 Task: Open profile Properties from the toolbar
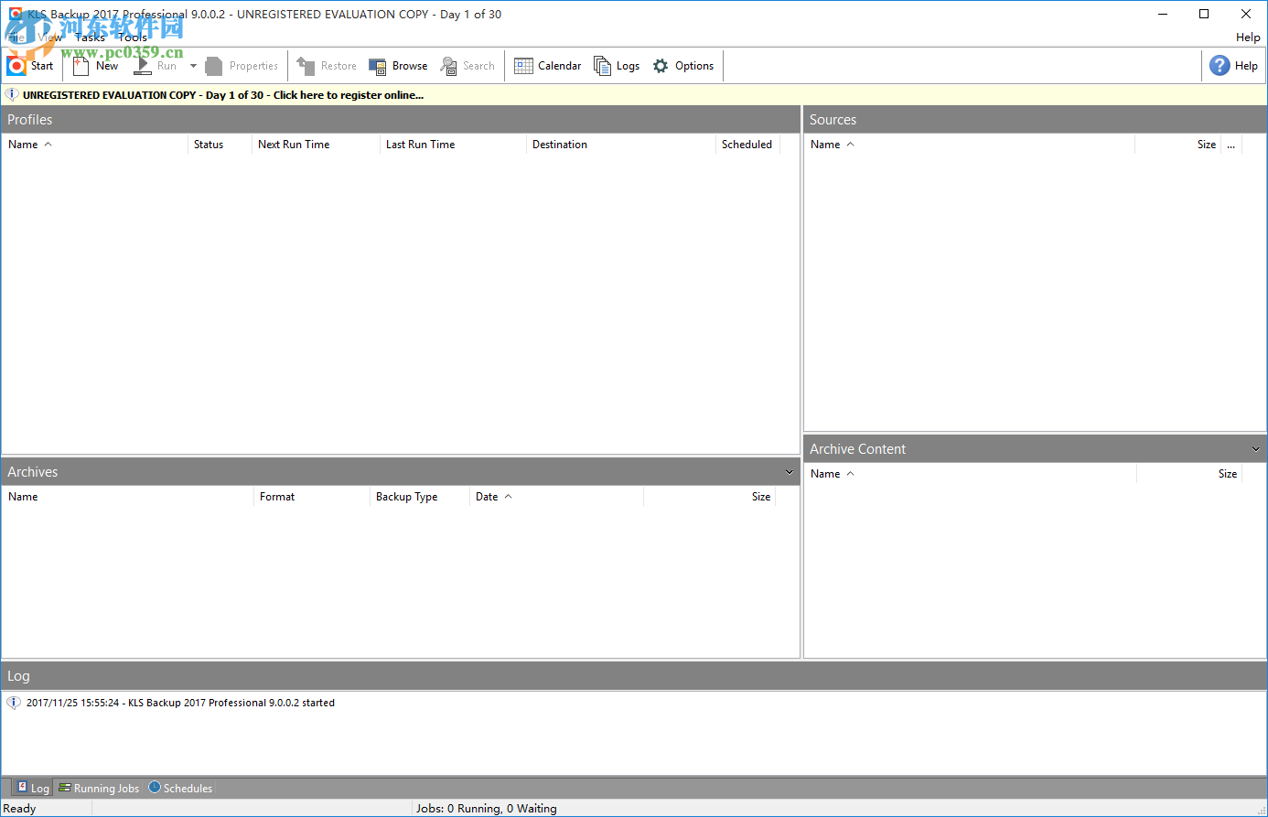[242, 66]
